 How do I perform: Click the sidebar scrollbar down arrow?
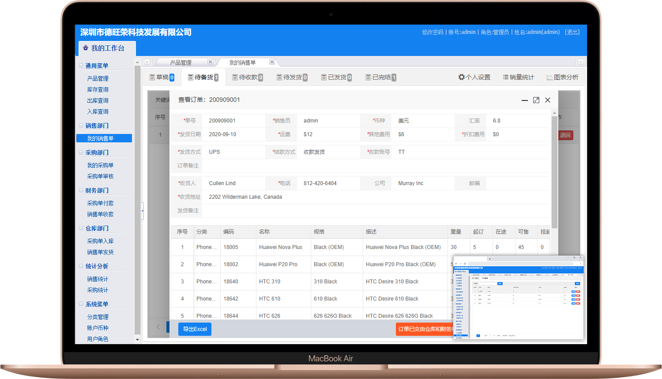point(137,340)
